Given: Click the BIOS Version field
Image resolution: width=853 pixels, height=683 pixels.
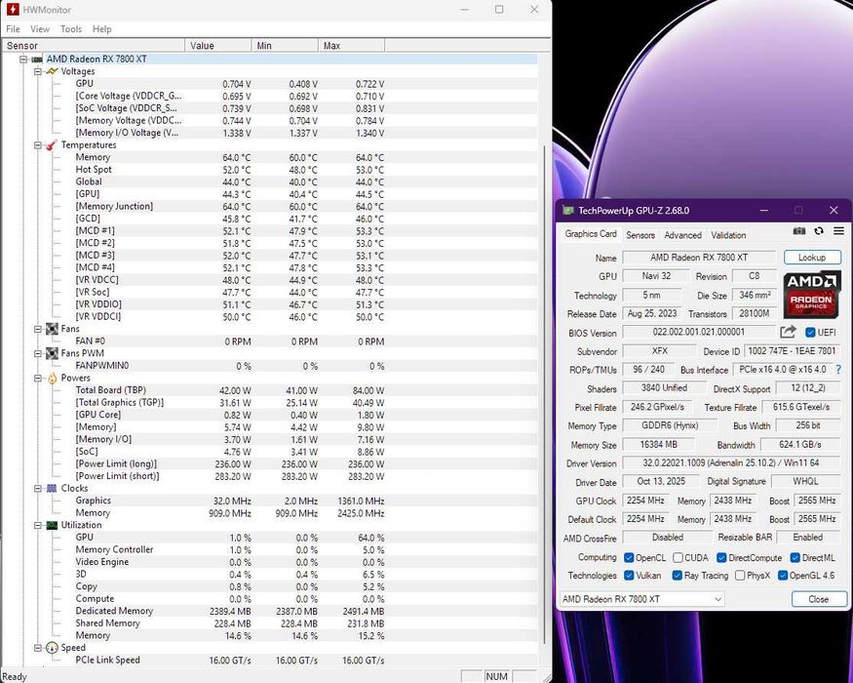Looking at the screenshot, I should pyautogui.click(x=699, y=333).
